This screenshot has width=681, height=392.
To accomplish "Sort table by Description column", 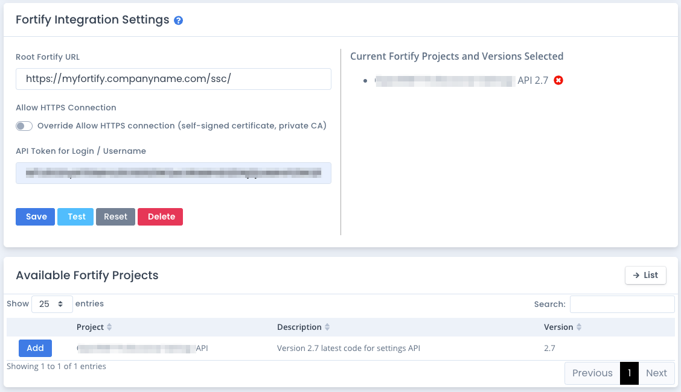I will [x=303, y=327].
